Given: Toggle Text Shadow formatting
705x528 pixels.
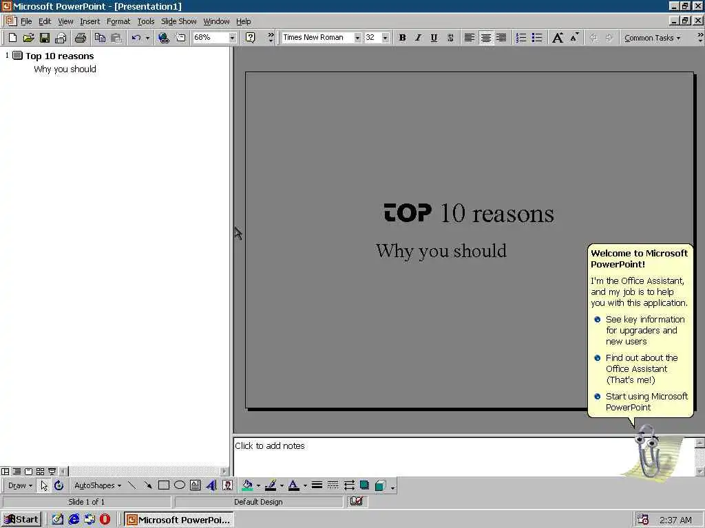Looking at the screenshot, I should pos(450,38).
